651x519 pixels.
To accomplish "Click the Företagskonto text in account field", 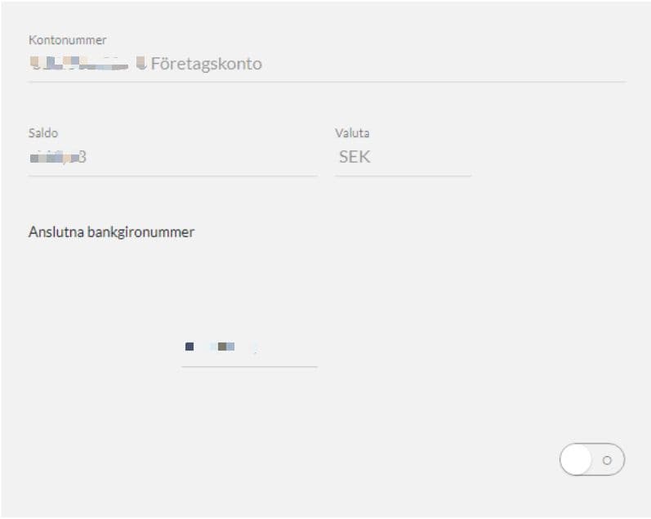I will tap(207, 64).
